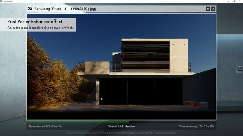The width and height of the screenshot is (243, 136).
Task: Click the render preview image of the house
Action: (x=121, y=66)
